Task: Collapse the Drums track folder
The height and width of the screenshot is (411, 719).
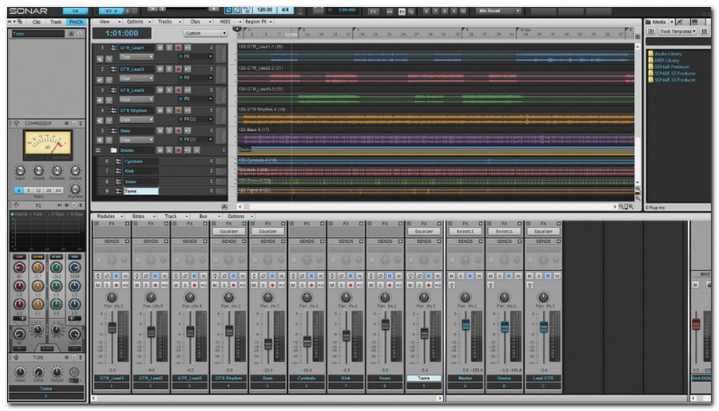Action: [97, 150]
